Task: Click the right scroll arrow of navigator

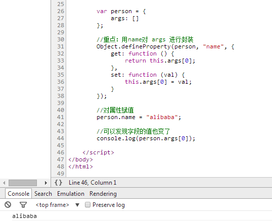Action: 46,183
